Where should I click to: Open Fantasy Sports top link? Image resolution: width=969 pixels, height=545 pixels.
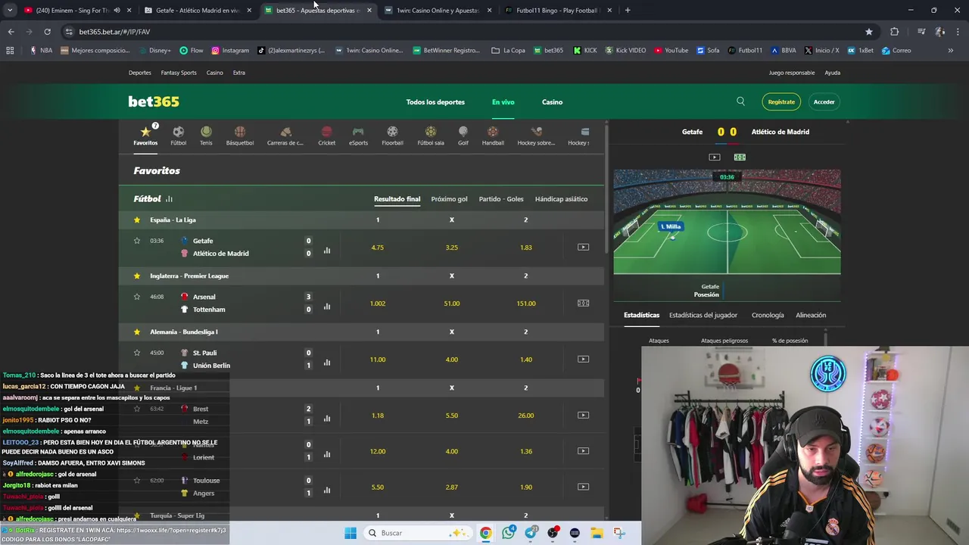tap(179, 73)
